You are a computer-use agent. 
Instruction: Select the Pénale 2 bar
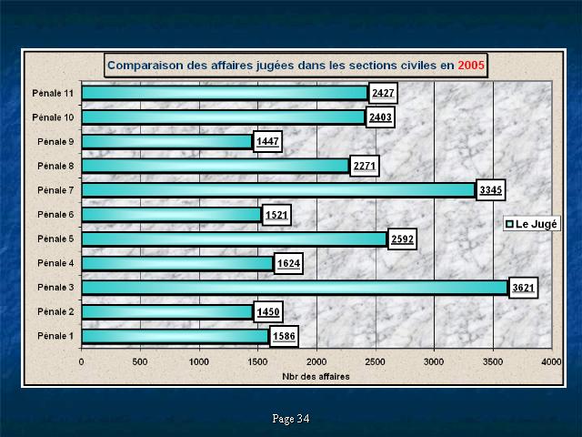point(167,311)
